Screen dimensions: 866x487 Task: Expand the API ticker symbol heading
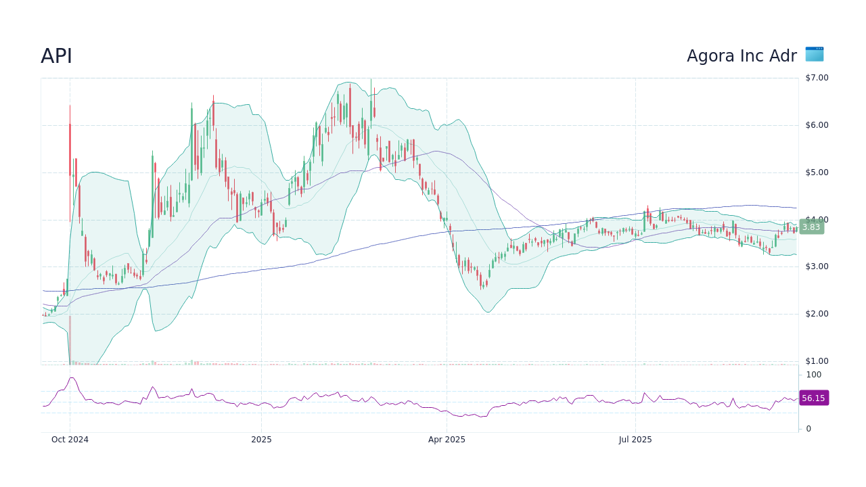[58, 55]
